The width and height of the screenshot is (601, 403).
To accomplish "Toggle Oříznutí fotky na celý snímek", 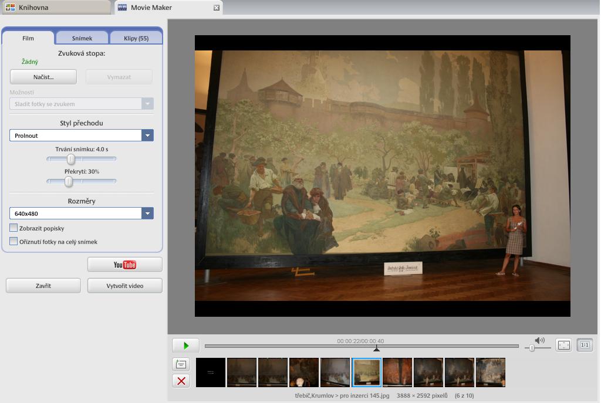I will [x=13, y=241].
